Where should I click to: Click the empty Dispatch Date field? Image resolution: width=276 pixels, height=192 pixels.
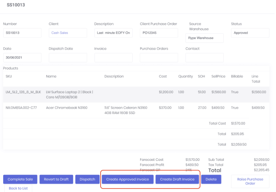(68, 58)
